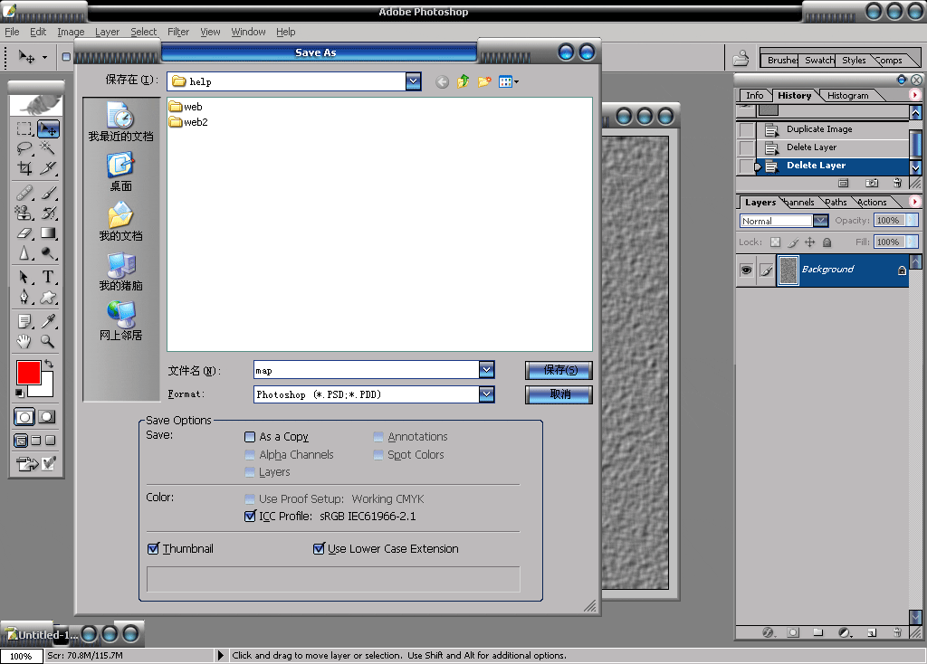Open the Filter menu
Image resolution: width=927 pixels, height=664 pixels.
(x=178, y=32)
